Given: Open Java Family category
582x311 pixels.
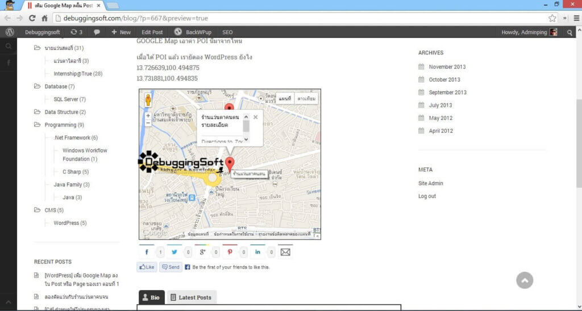Looking at the screenshot, I should (71, 184).
